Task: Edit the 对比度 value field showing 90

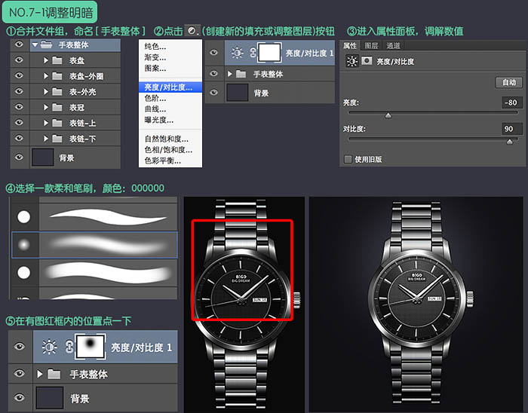Action: coord(512,128)
